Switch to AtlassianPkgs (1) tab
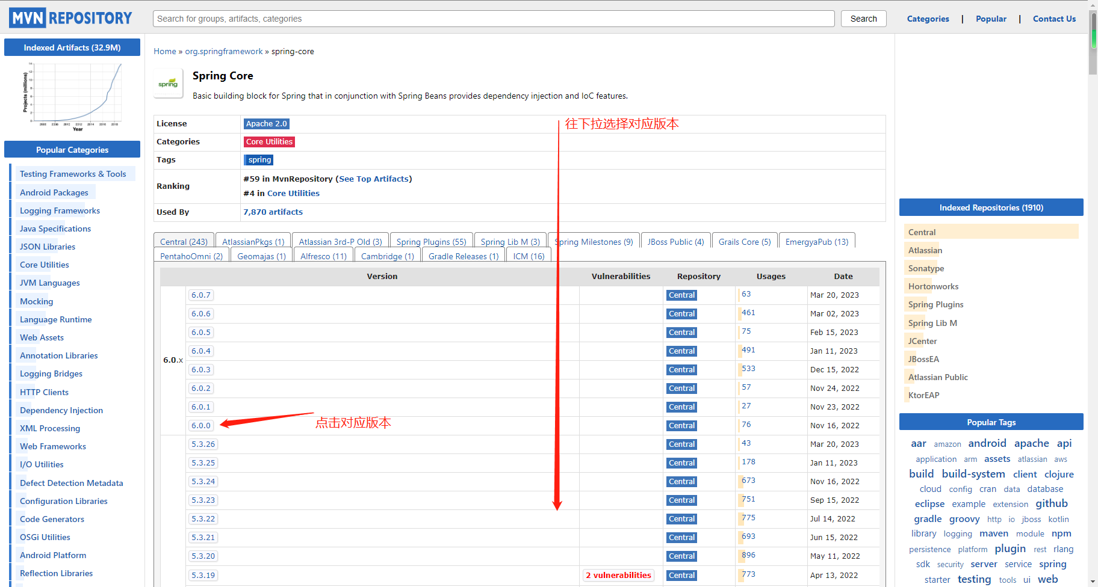Image resolution: width=1098 pixels, height=587 pixels. (x=253, y=241)
